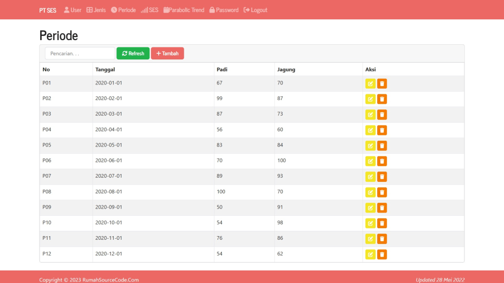Delete the P02 period entry

pos(382,99)
